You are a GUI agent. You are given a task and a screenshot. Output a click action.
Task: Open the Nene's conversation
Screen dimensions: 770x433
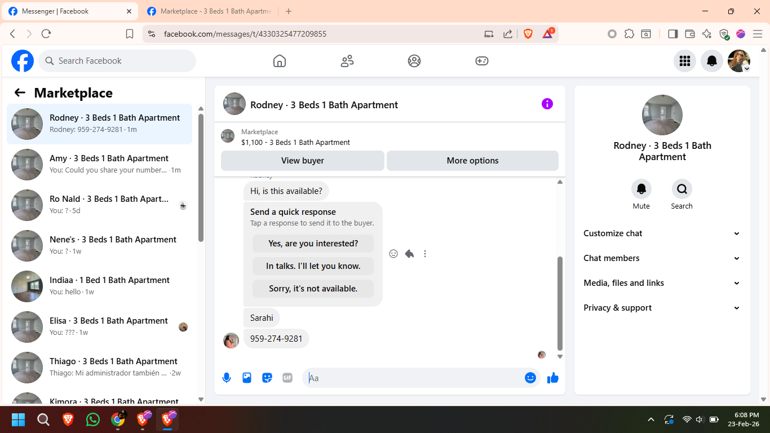[x=99, y=245]
